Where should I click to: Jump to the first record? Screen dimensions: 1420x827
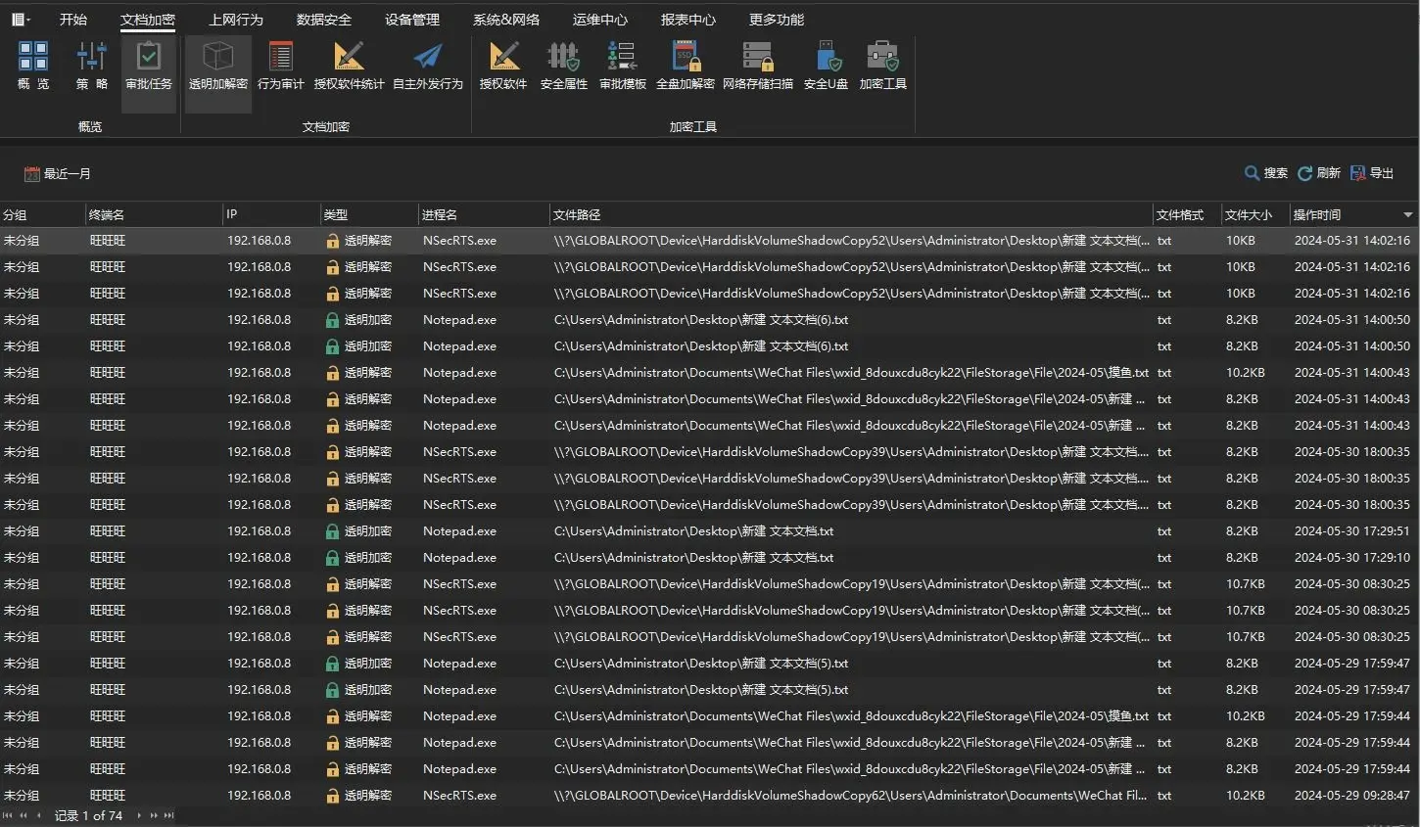pos(8,815)
